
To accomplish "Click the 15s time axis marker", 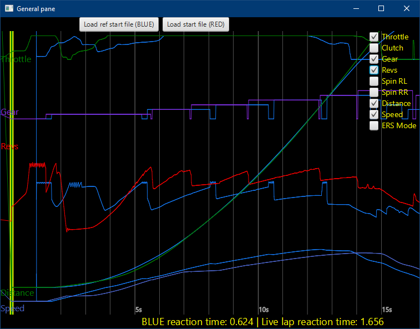I will 387,309.
